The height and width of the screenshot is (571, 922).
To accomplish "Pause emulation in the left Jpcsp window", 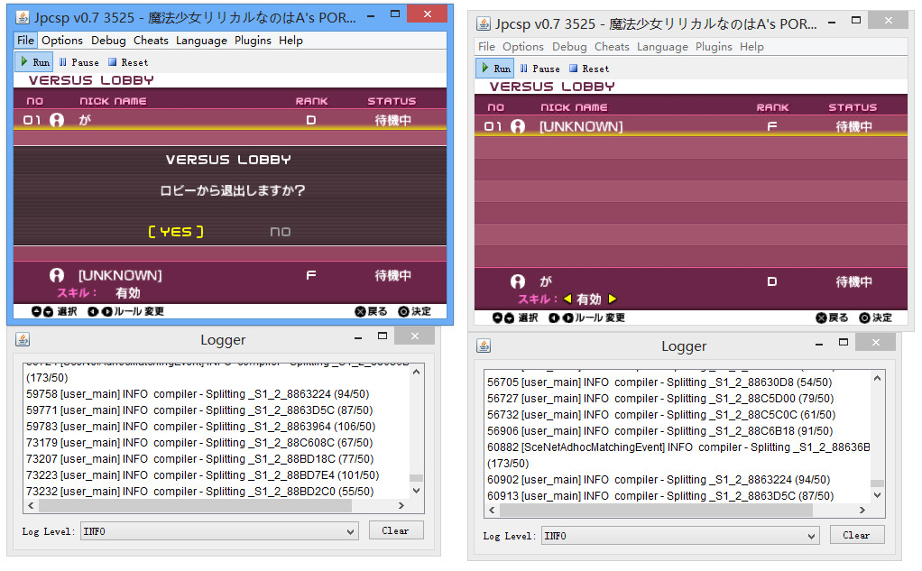I will [78, 62].
